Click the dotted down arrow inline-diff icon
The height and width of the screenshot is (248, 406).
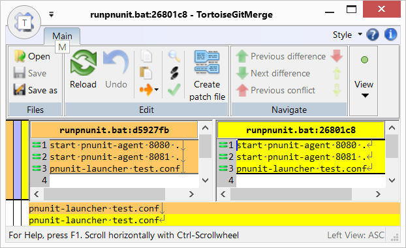point(337,90)
